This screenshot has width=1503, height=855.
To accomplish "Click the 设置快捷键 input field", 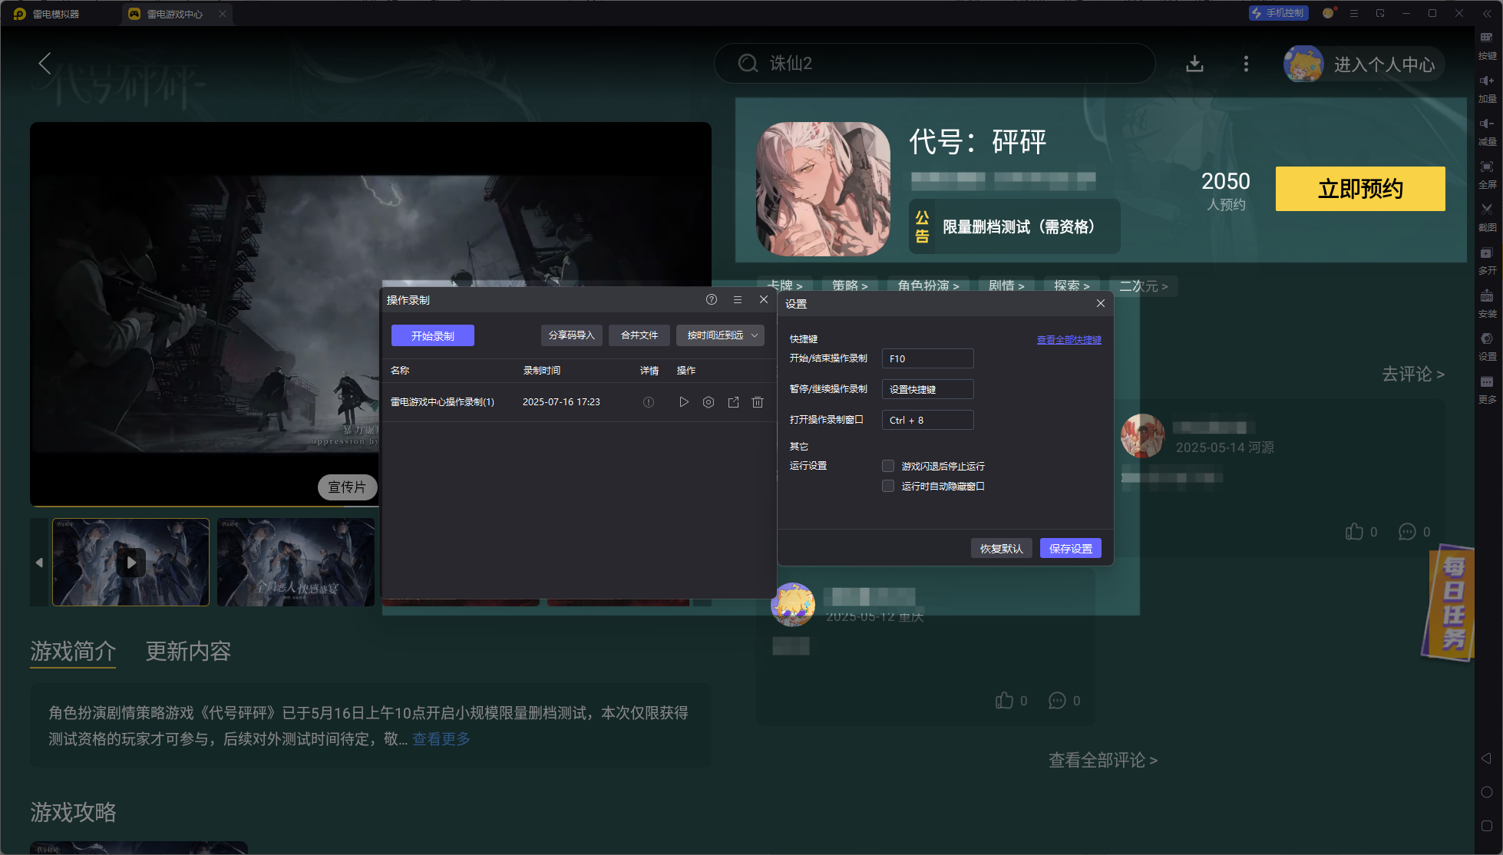I will coord(927,389).
